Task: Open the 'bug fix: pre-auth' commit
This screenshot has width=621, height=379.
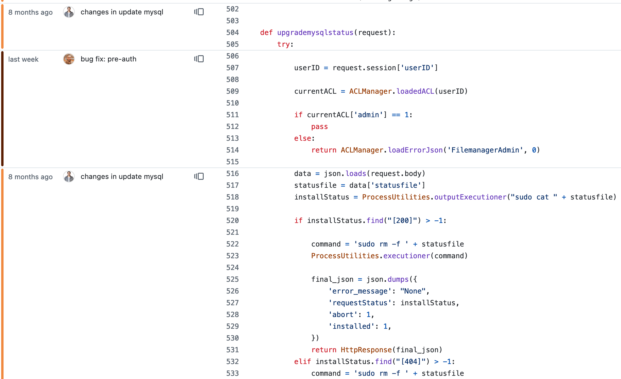Action: click(108, 59)
